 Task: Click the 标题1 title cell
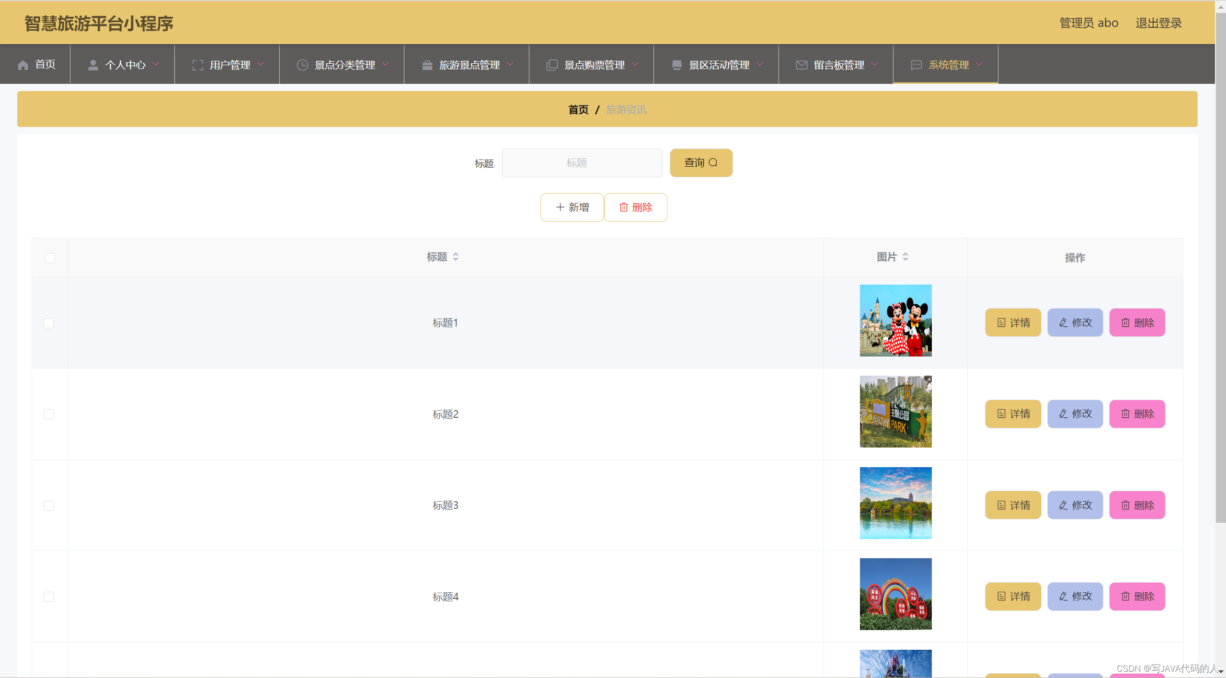pos(445,322)
